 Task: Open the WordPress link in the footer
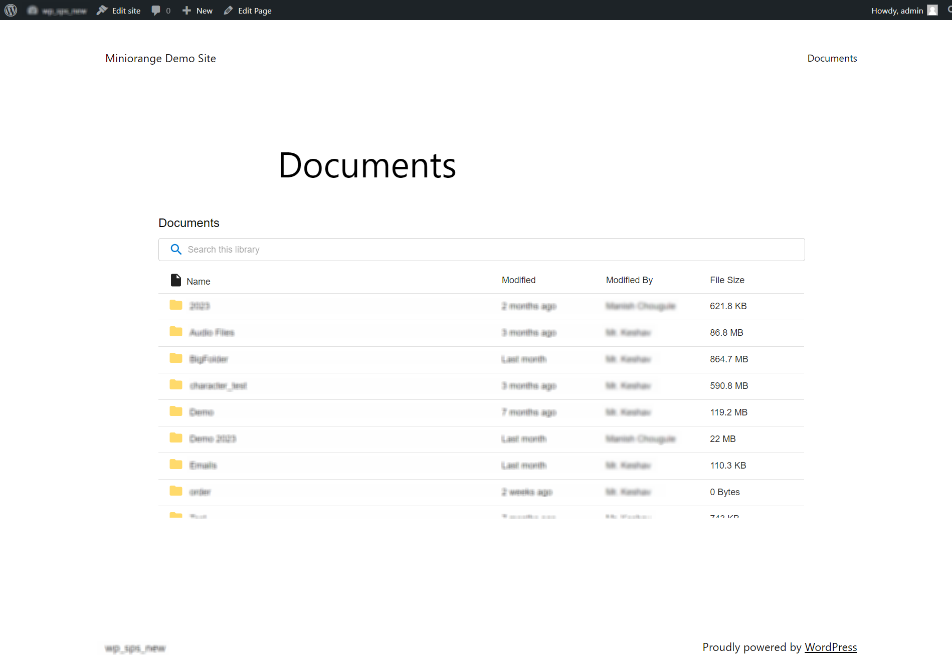831,647
